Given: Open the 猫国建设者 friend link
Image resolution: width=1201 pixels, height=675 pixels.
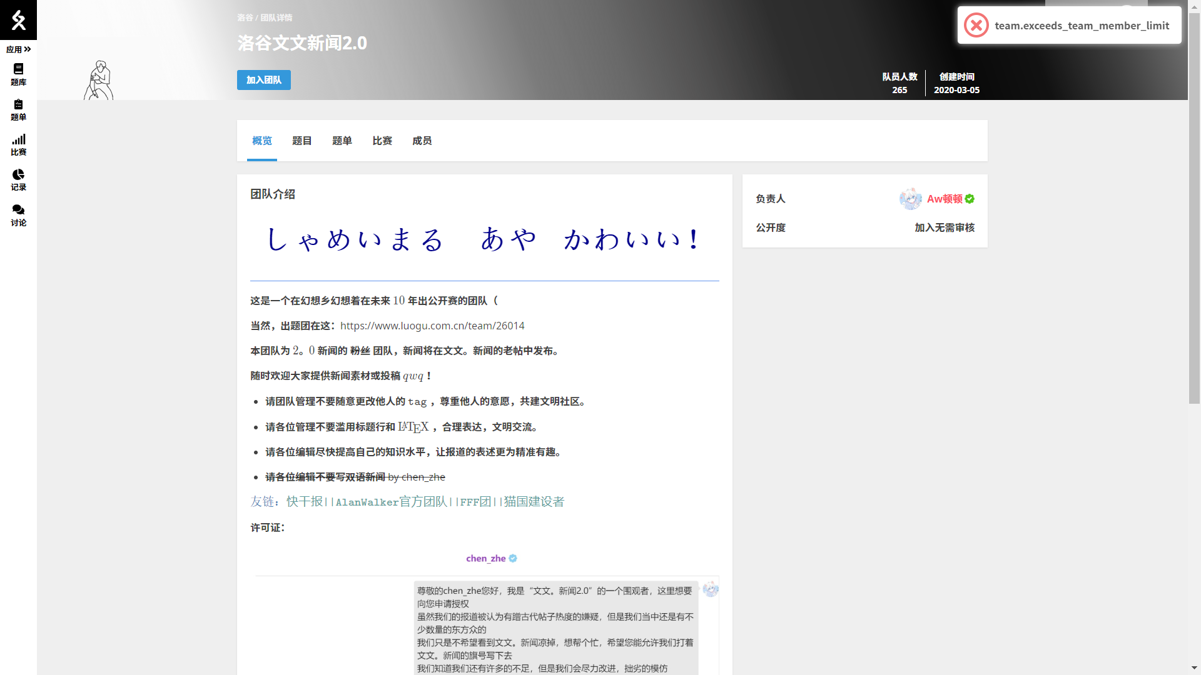Looking at the screenshot, I should pyautogui.click(x=534, y=502).
